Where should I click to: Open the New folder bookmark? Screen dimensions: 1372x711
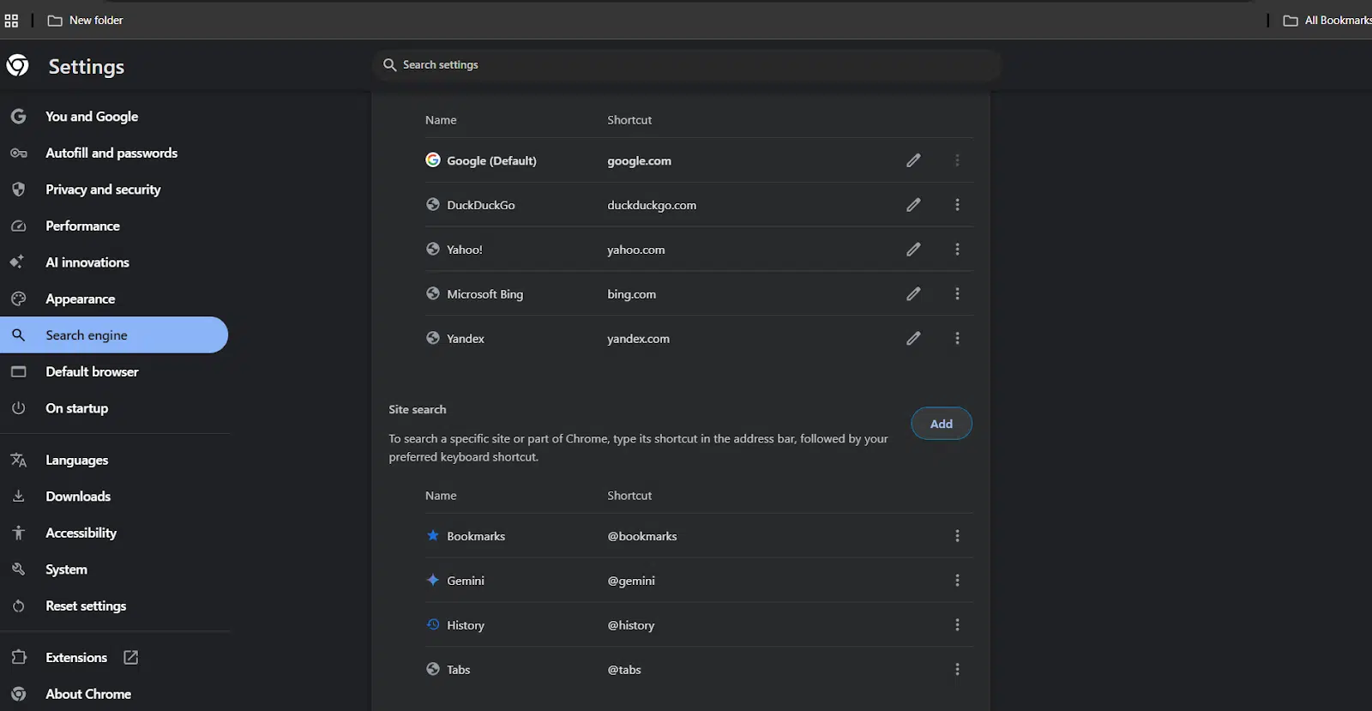point(85,21)
